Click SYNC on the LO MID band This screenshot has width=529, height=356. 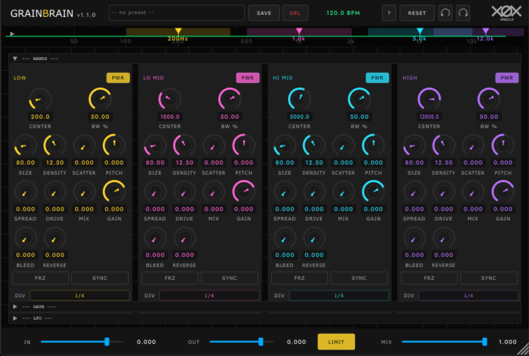tap(229, 278)
